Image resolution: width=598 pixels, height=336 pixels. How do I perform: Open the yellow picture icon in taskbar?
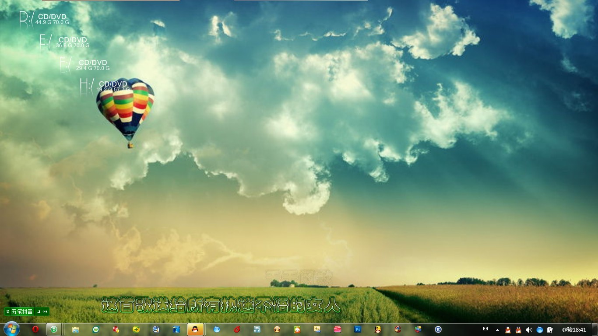317,329
